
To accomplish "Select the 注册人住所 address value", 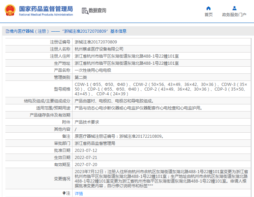I will point(127,56).
